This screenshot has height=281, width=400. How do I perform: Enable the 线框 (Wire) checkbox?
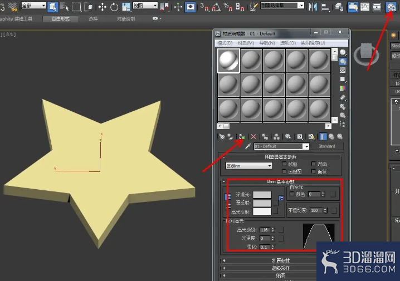[284, 164]
